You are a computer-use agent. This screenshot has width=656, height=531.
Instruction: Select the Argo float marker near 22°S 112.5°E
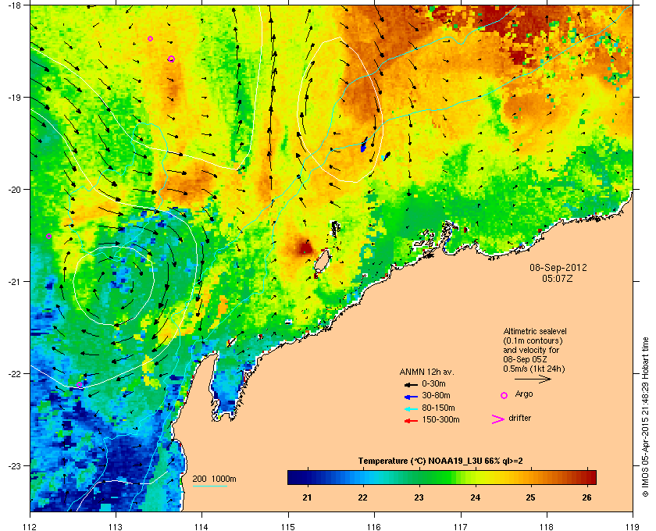click(x=79, y=384)
